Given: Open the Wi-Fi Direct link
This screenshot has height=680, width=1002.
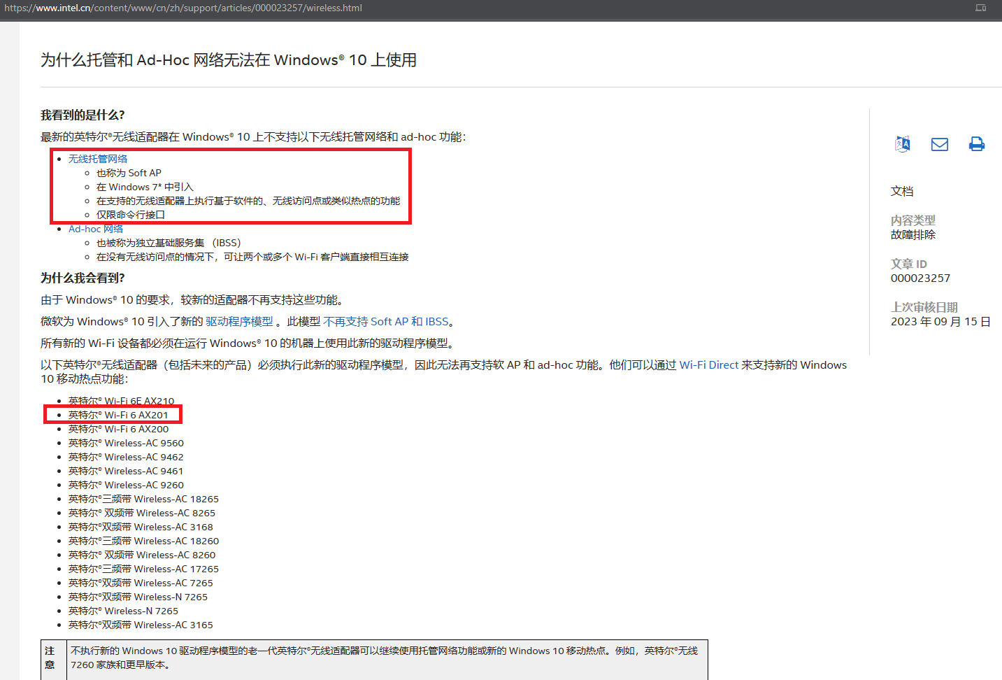Looking at the screenshot, I should point(709,364).
